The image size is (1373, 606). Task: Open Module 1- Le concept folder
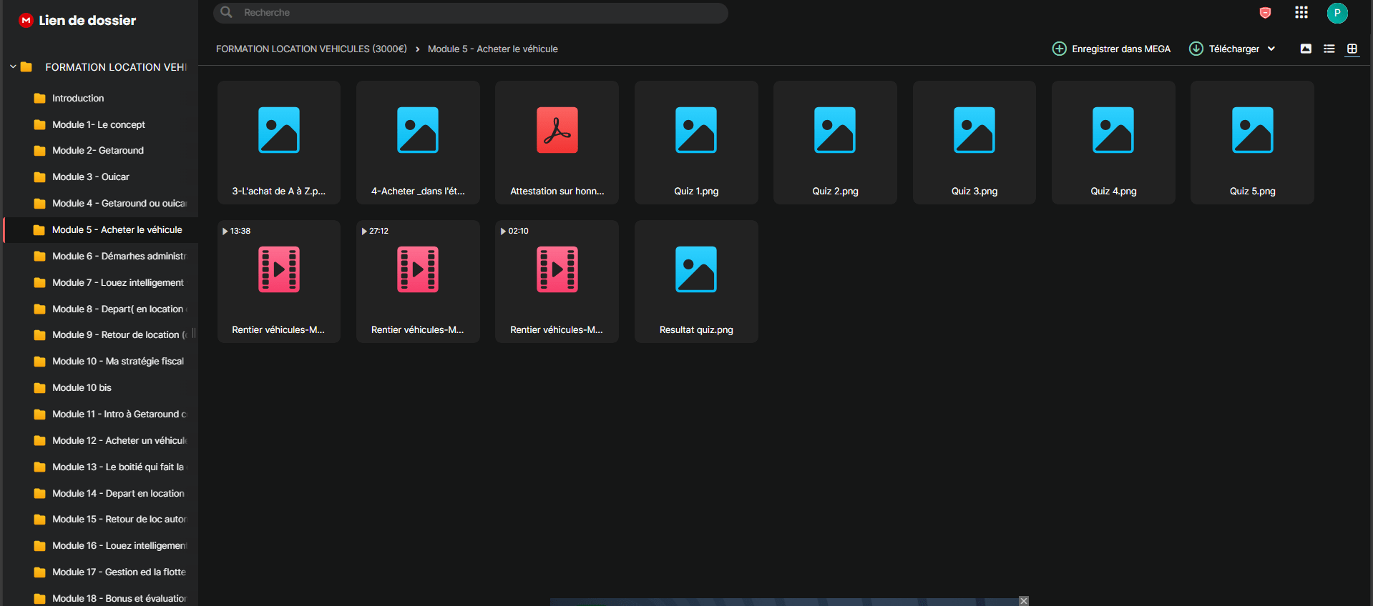click(100, 124)
